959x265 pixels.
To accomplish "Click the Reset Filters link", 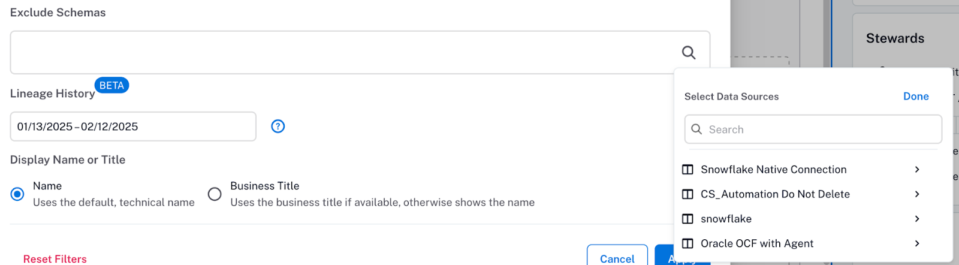I will (x=55, y=259).
